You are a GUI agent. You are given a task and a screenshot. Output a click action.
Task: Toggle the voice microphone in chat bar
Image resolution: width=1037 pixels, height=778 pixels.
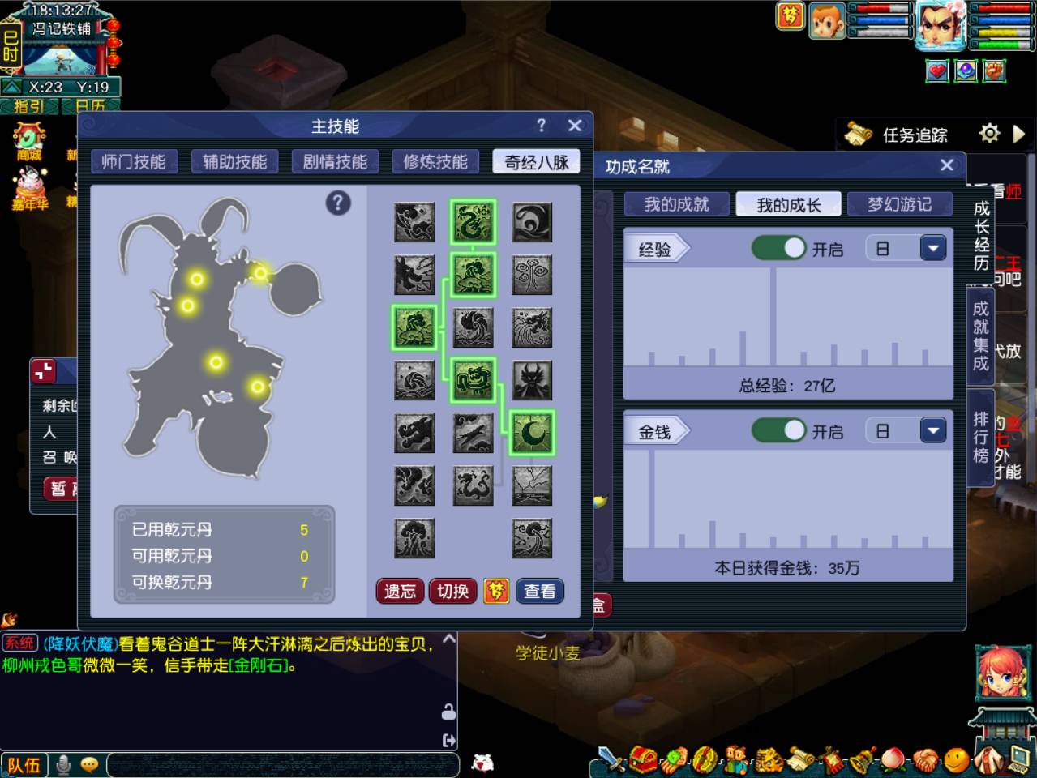(x=63, y=764)
